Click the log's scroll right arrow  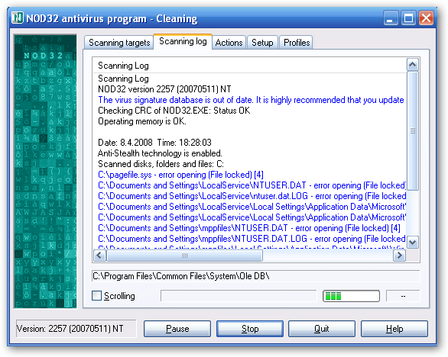(399, 256)
